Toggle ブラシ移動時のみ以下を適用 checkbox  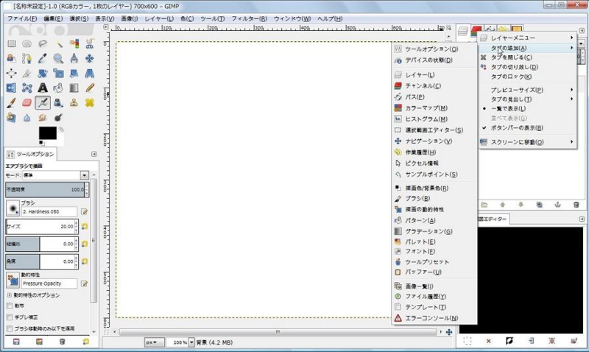point(10,328)
